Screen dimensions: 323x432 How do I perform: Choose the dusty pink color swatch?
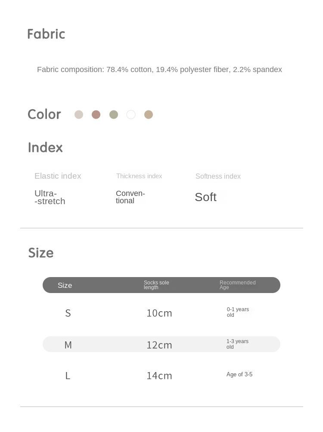pyautogui.click(x=96, y=114)
